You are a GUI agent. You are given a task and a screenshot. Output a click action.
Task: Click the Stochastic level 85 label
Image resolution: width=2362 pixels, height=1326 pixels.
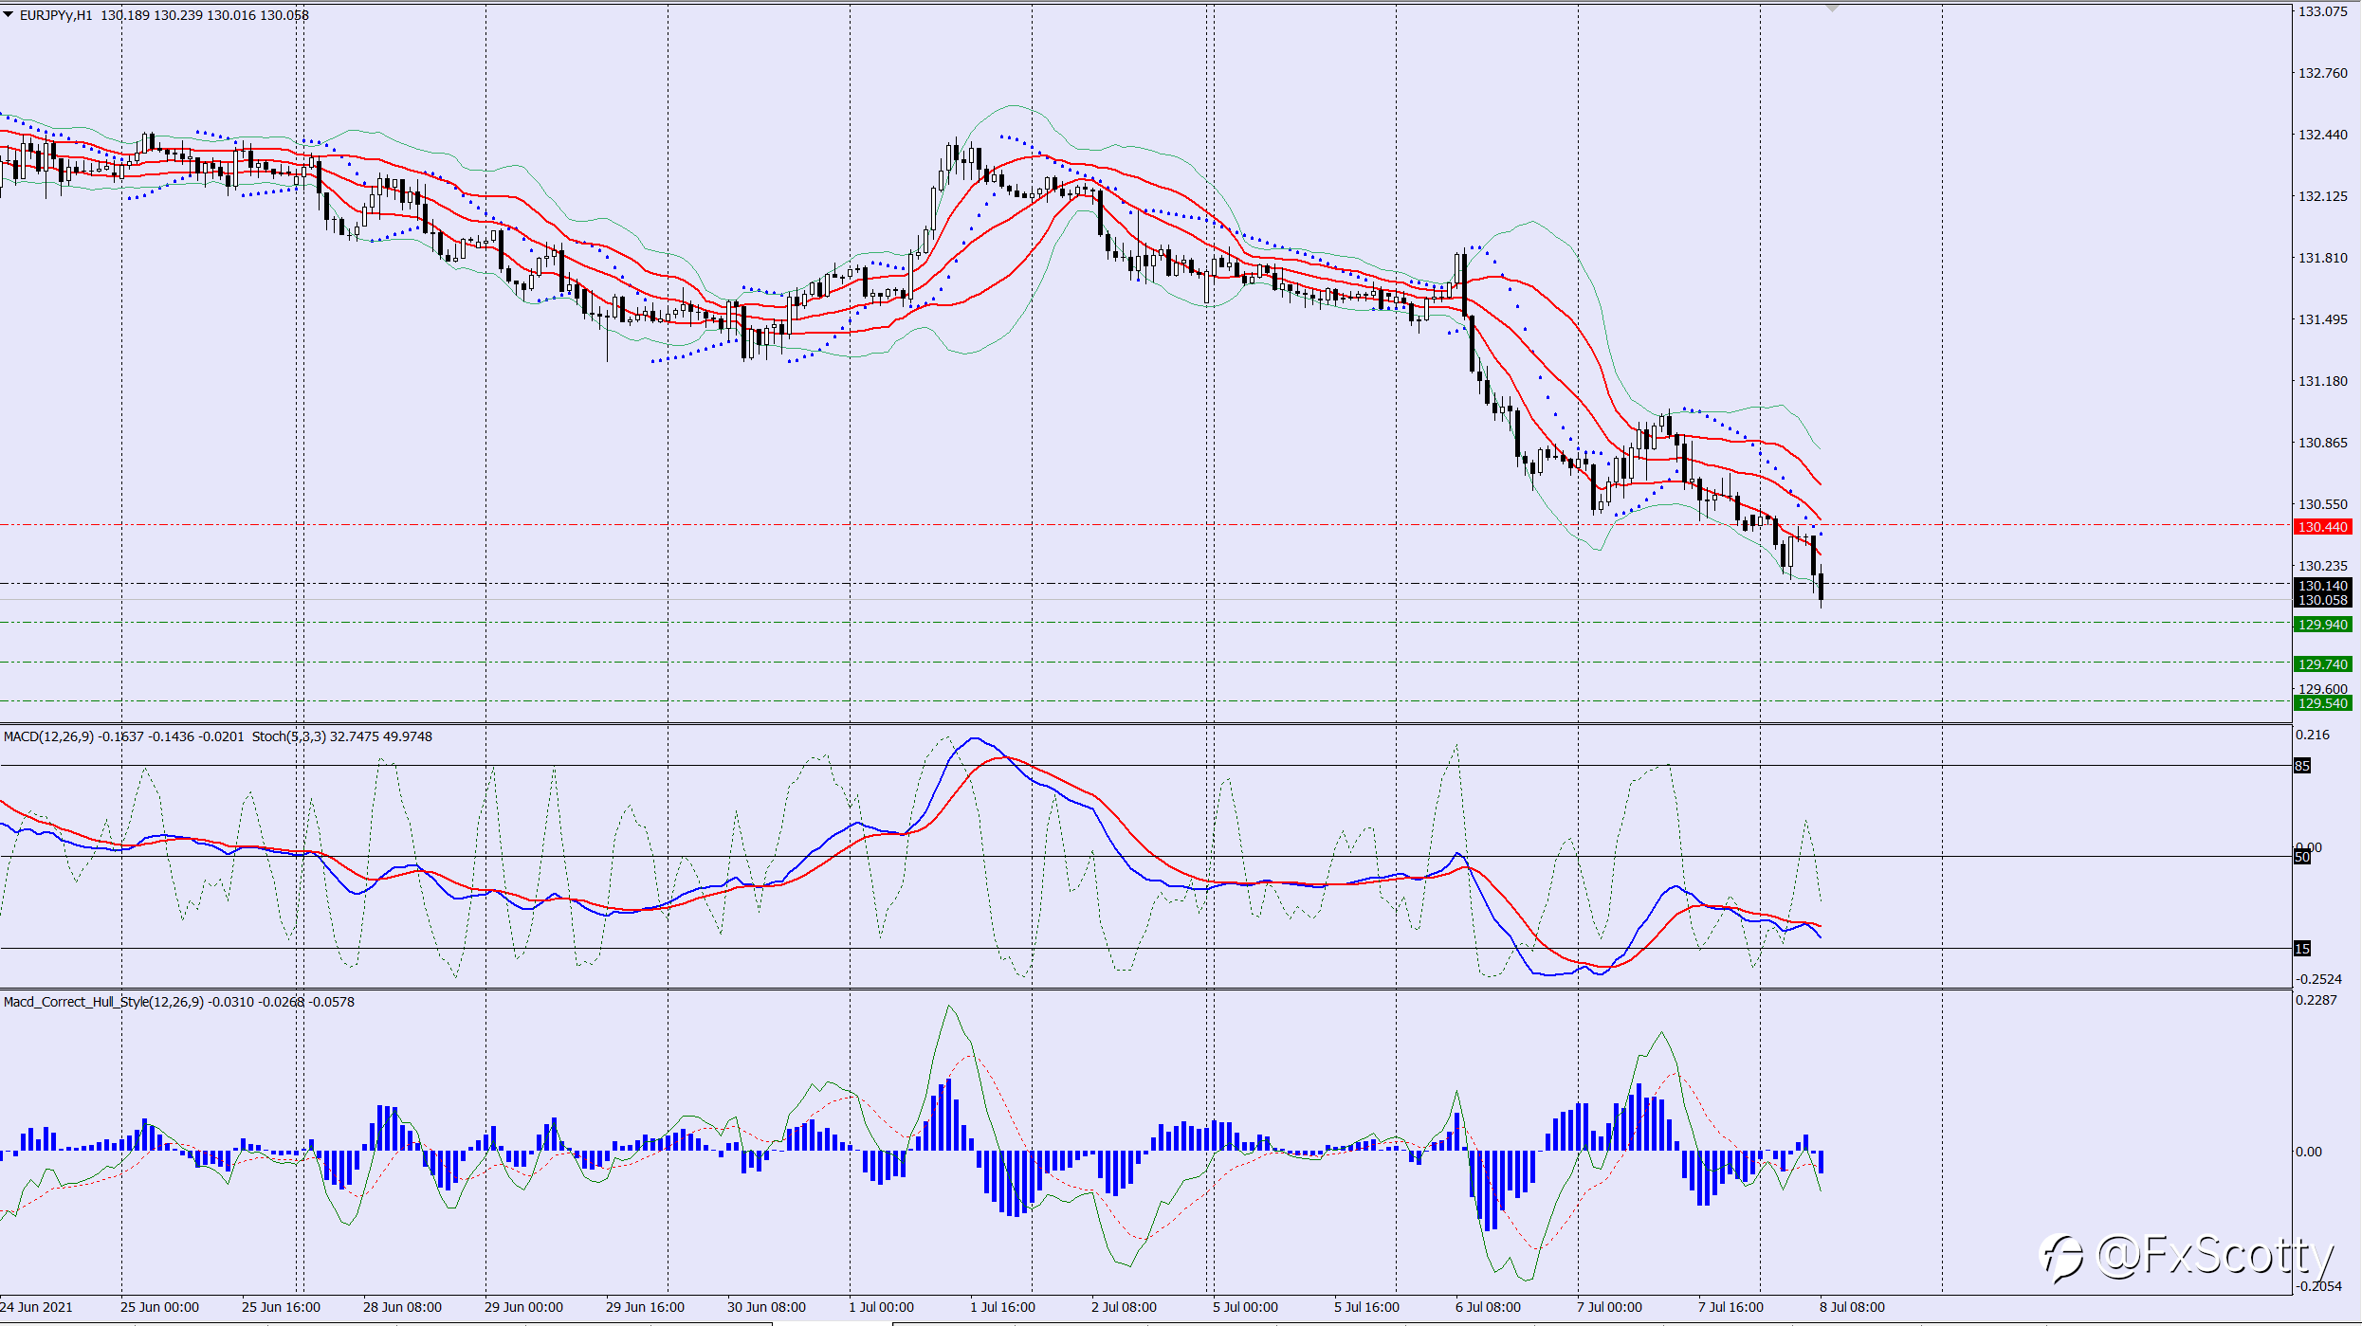pyautogui.click(x=2302, y=766)
